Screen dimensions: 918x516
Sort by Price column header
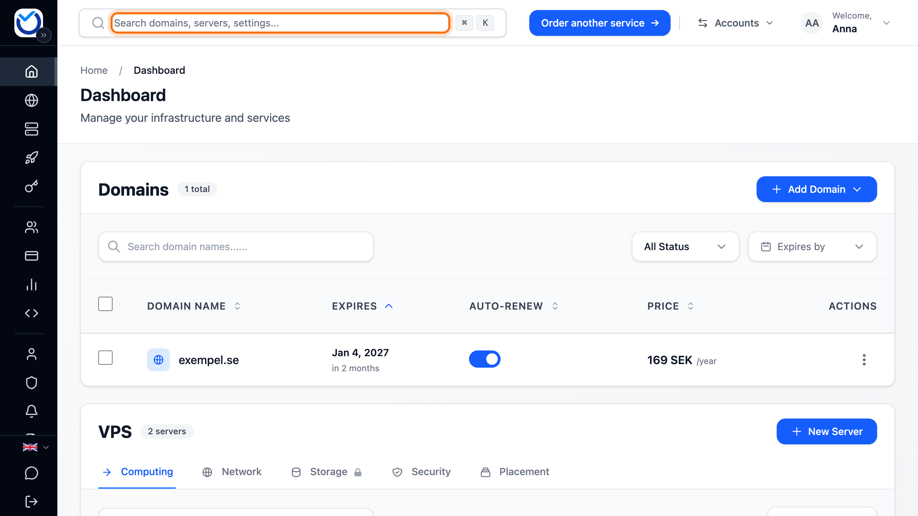click(x=671, y=306)
